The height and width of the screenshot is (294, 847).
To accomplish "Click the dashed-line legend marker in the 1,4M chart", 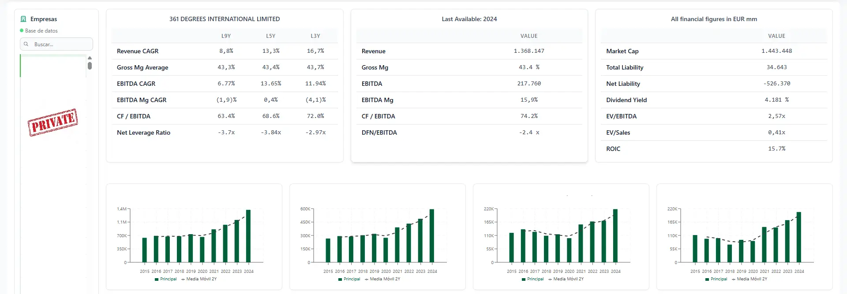I will coord(183,279).
